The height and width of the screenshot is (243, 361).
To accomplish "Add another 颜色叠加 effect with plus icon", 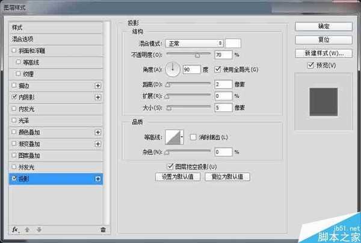I will tap(98, 132).
